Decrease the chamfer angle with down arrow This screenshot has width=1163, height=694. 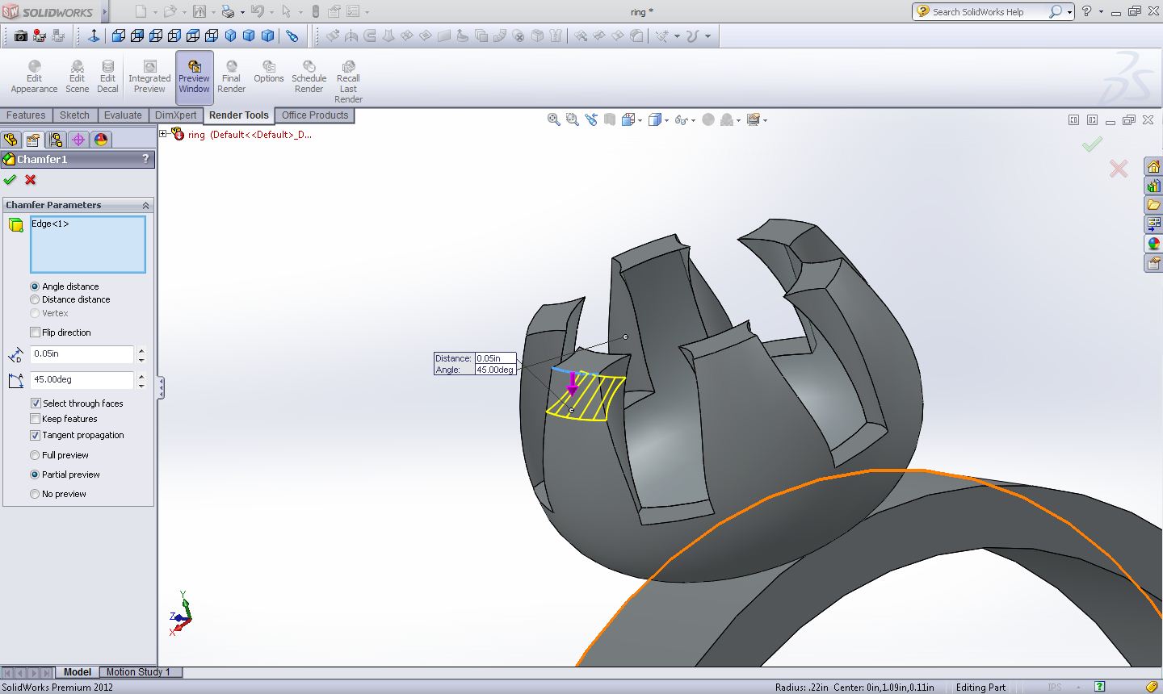pos(141,385)
